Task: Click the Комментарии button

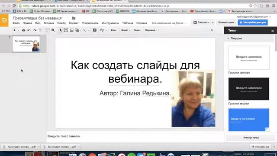Action: pos(226,23)
